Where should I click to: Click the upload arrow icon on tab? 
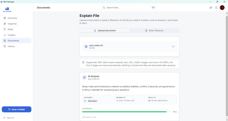pyautogui.click(x=95, y=31)
